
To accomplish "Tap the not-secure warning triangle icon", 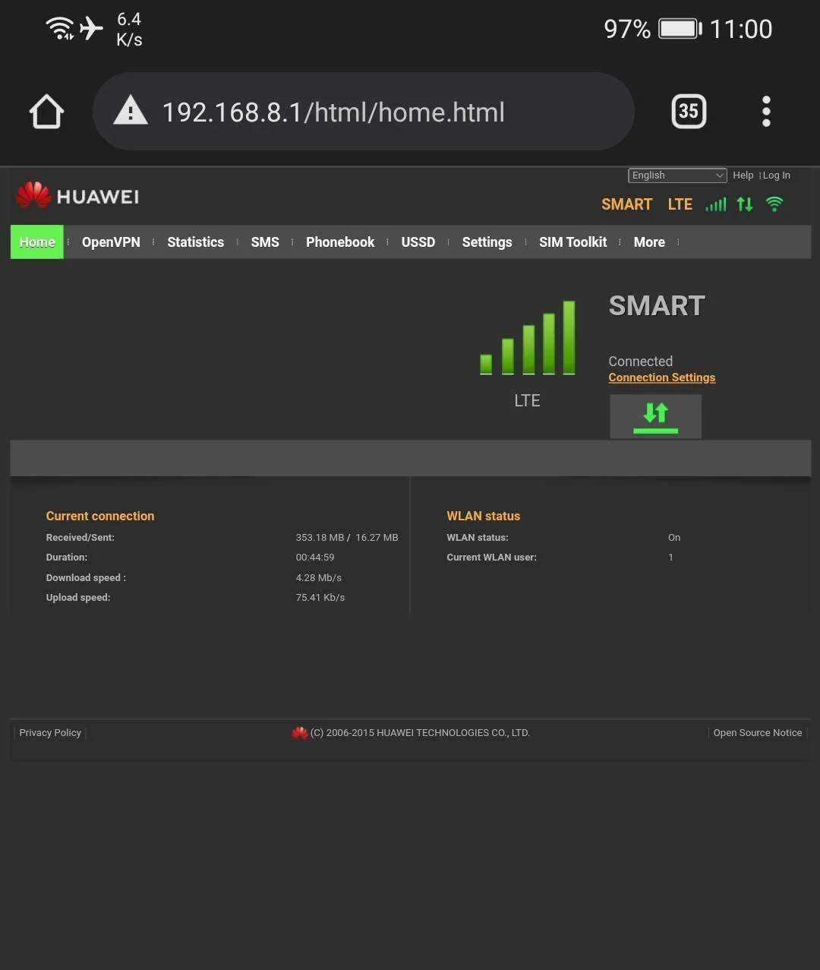I will click(131, 111).
